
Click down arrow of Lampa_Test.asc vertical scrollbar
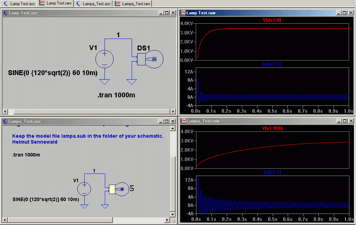tap(172, 214)
